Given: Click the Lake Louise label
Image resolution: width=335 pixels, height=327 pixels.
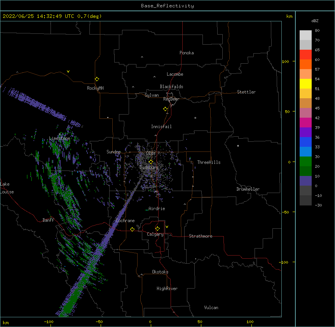Looking at the screenshot, I should (7, 188).
